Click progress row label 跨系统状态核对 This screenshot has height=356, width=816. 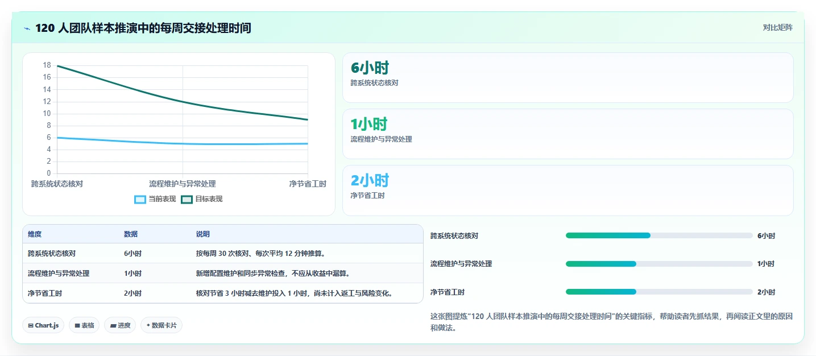point(454,235)
